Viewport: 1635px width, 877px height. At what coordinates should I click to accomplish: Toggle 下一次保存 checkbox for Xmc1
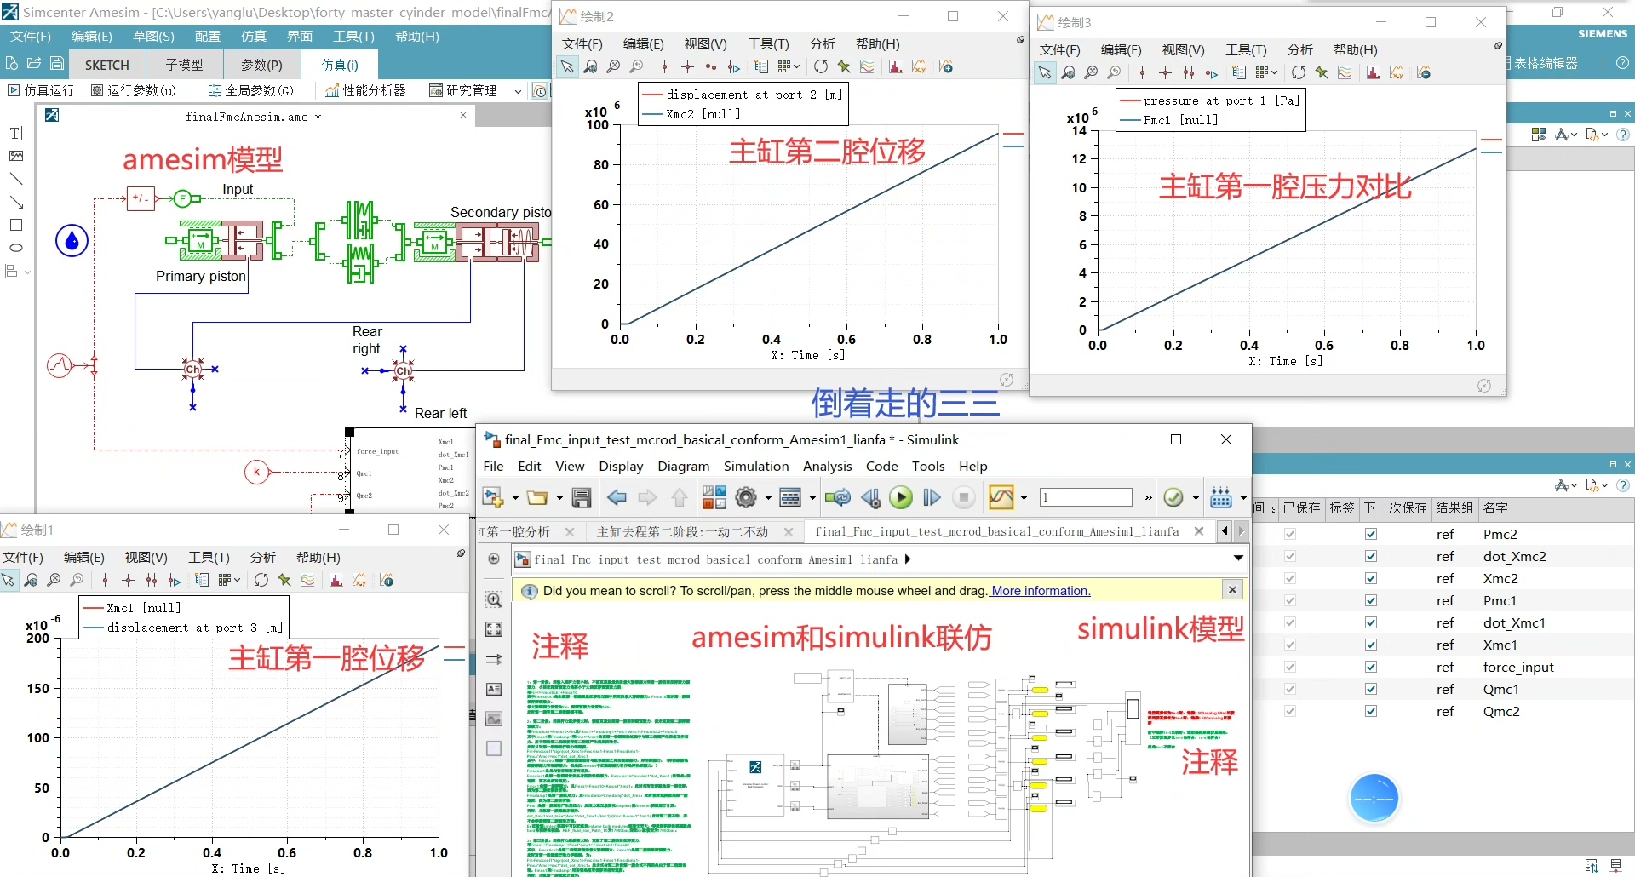(1371, 645)
